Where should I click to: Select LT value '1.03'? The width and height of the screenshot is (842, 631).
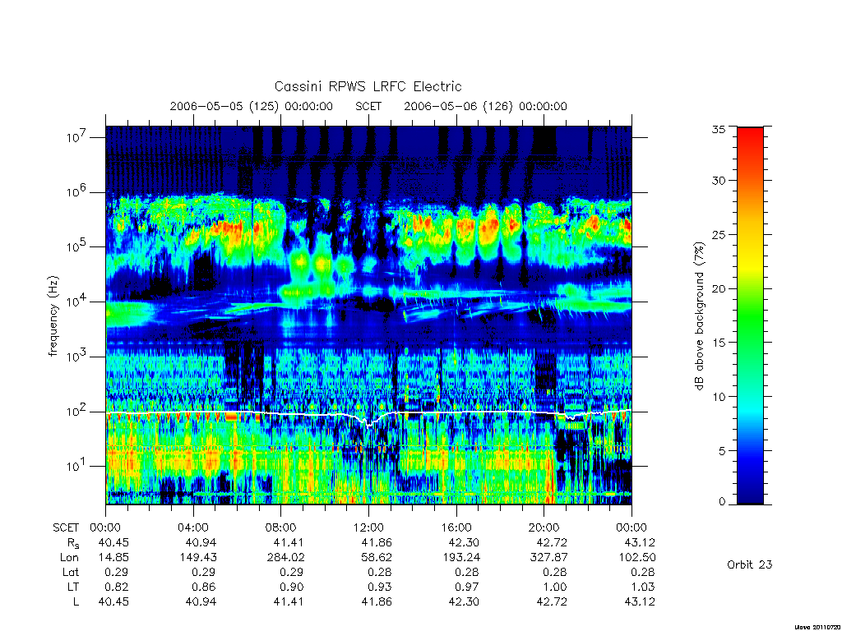tap(642, 587)
